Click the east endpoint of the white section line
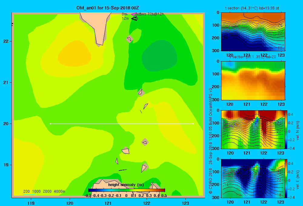This screenshot has width=303, height=206. click(193, 124)
